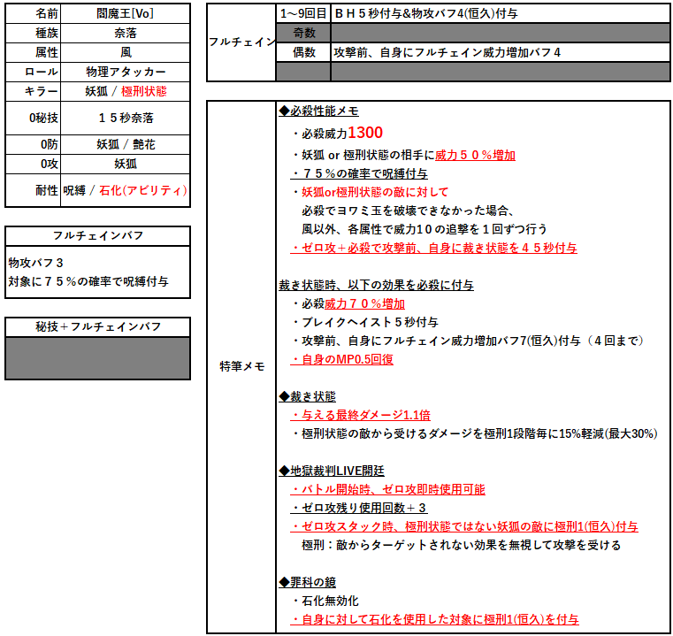
Task: Click red 'ゼロ攻＋必殺で攻撃前…４５秒付与' line
Action: 434,248
